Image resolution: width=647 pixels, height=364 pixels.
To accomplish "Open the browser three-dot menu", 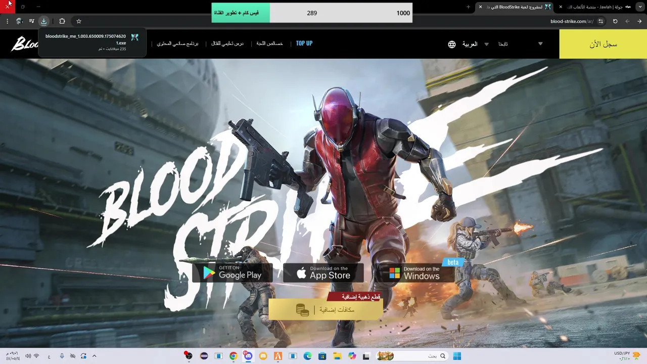I will [x=7, y=21].
